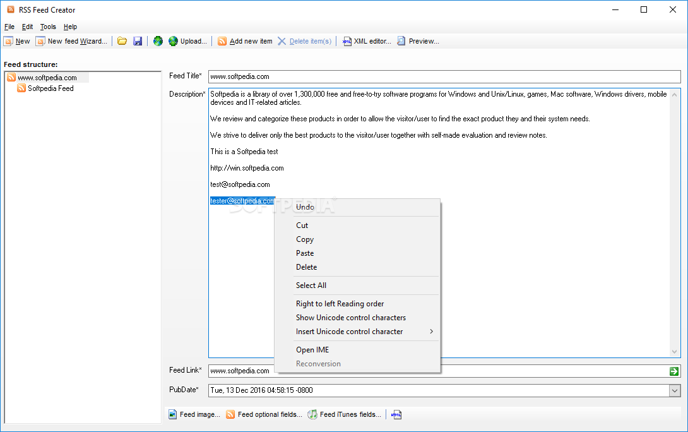
Task: Click the small XML icon at bottom
Action: [396, 414]
